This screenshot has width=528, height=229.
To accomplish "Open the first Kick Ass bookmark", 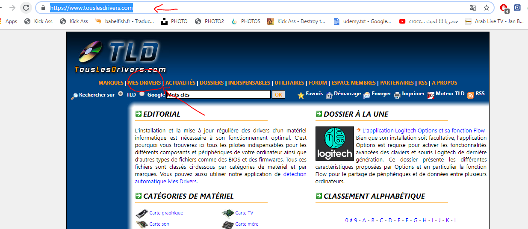I will (x=39, y=21).
